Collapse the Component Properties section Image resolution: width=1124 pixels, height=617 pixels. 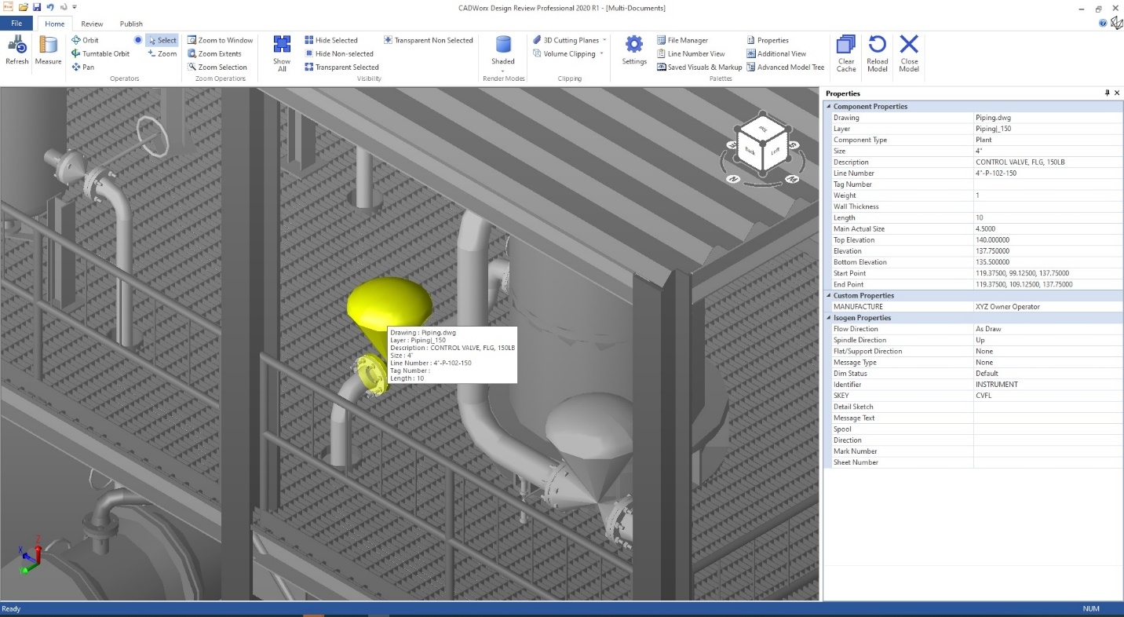(828, 106)
